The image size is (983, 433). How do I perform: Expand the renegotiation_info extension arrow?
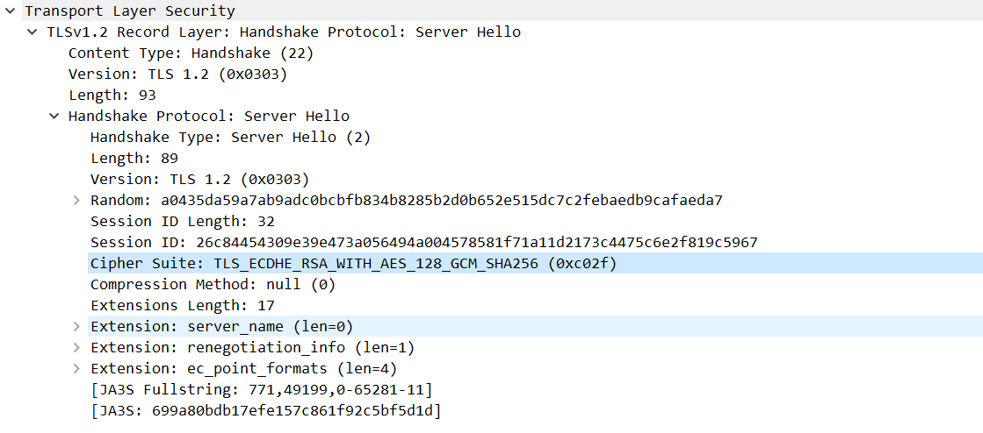click(76, 348)
